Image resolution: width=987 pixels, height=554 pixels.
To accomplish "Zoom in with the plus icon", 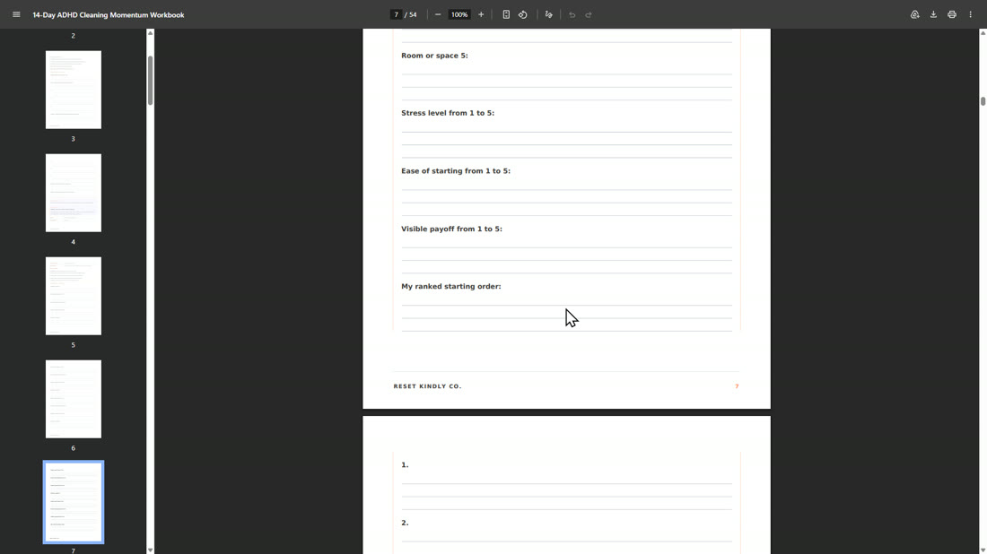I will 481,14.
